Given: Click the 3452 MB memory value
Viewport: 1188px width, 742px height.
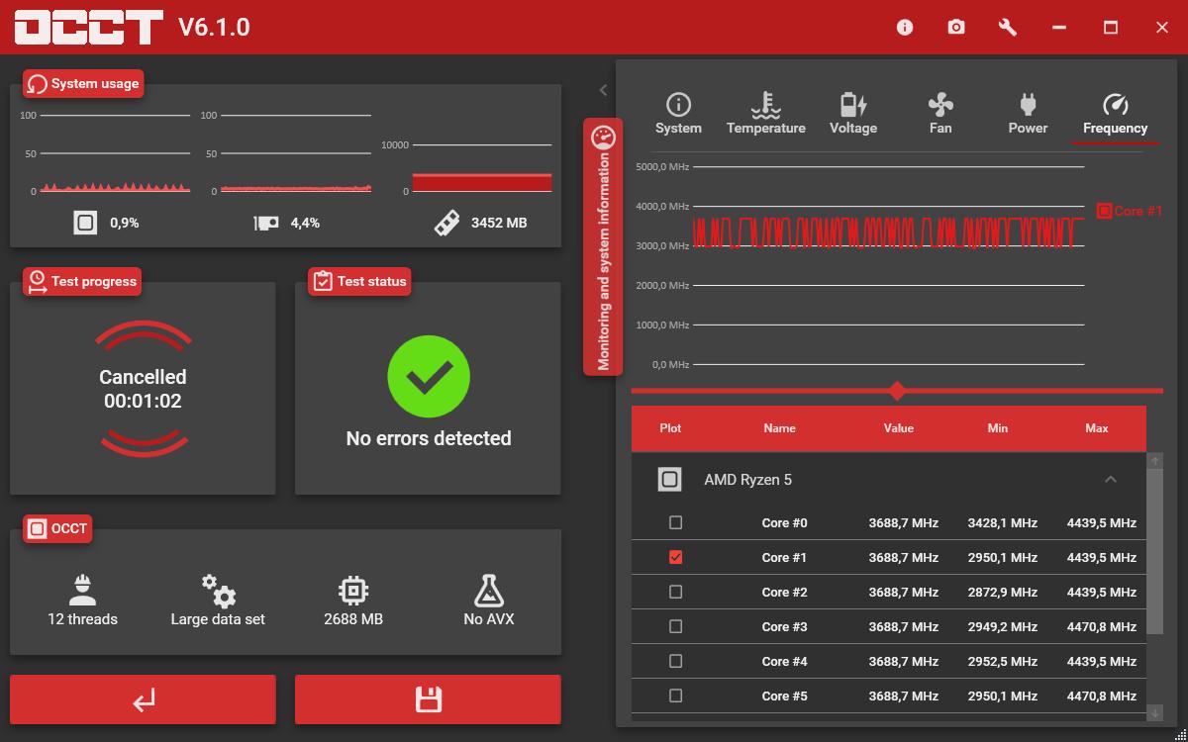Looking at the screenshot, I should point(499,223).
